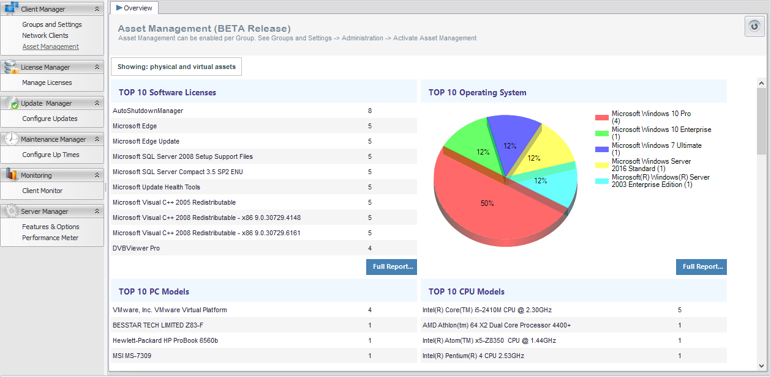Click the Update Manager disc icon

click(x=11, y=103)
